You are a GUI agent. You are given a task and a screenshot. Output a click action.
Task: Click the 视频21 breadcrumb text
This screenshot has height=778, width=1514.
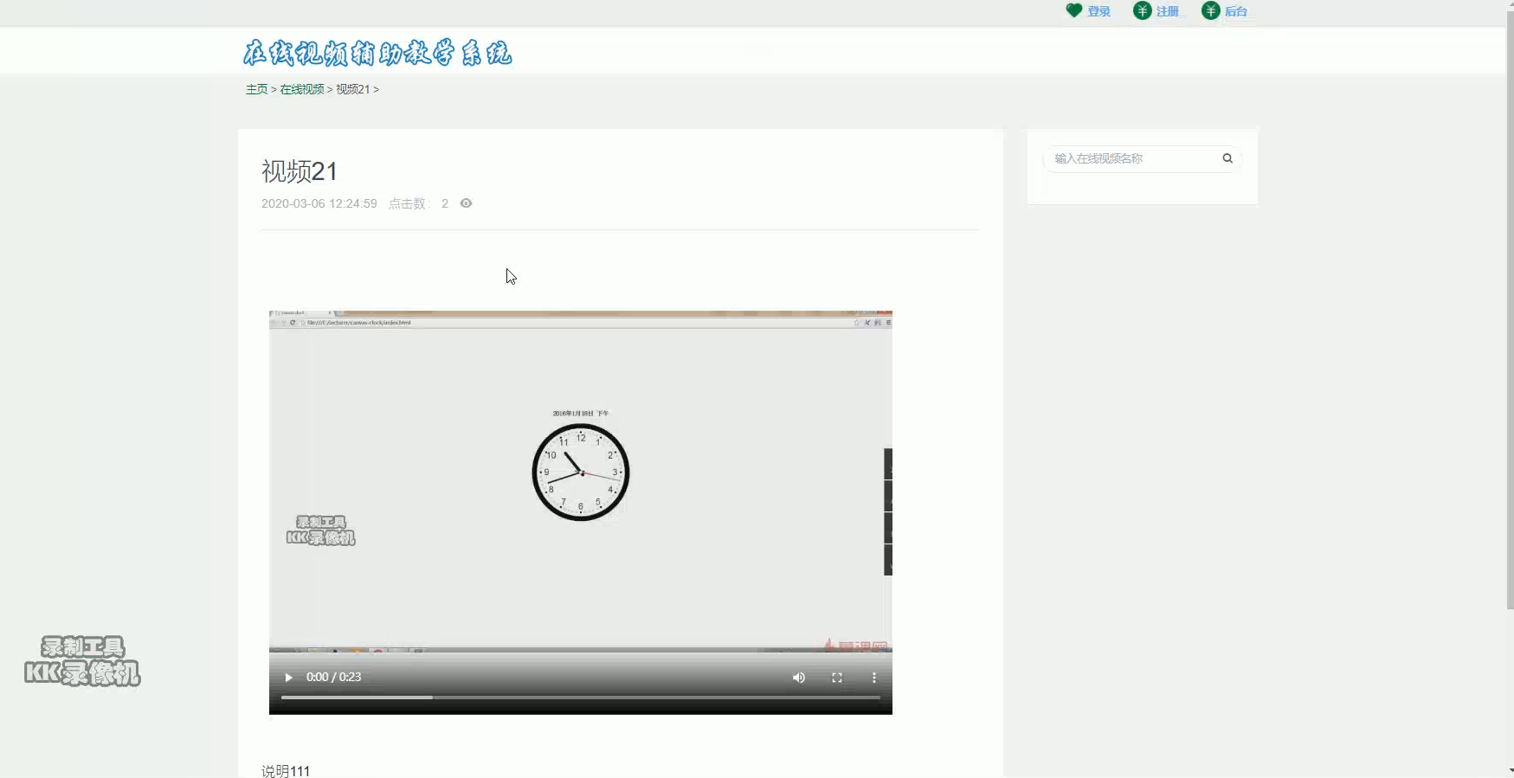click(x=353, y=89)
